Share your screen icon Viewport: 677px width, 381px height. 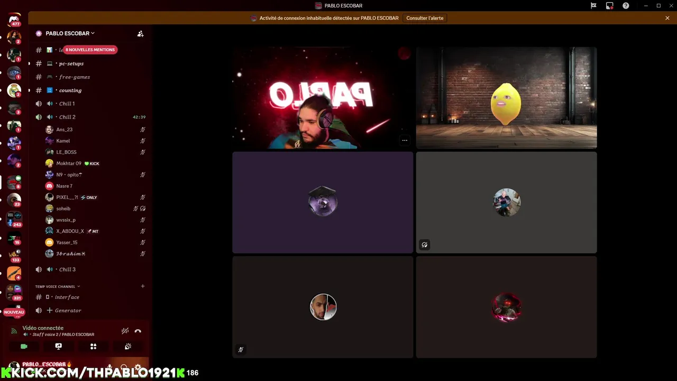pos(59,347)
